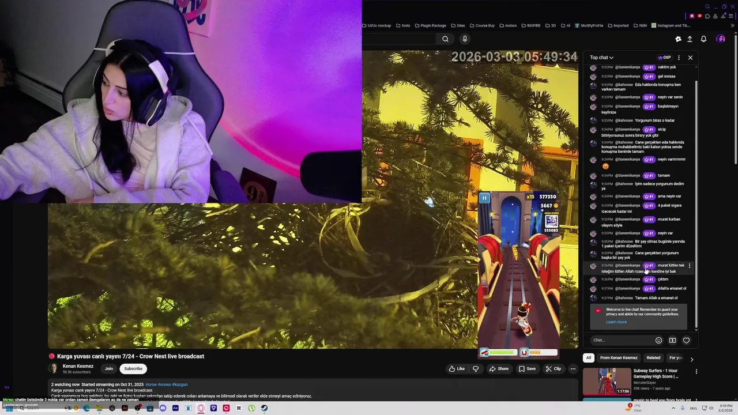Click the Super Chat money icon
738x415 pixels.
pyautogui.click(x=672, y=340)
